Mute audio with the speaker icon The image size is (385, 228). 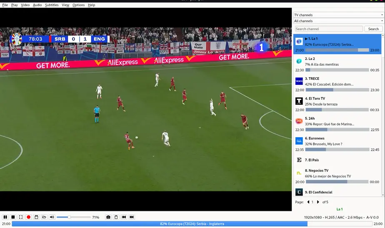point(52,217)
